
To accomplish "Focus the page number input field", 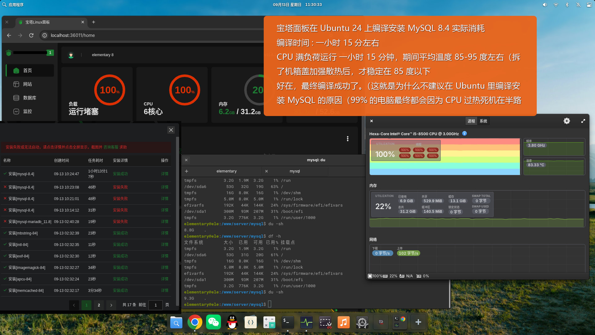I will (156, 305).
